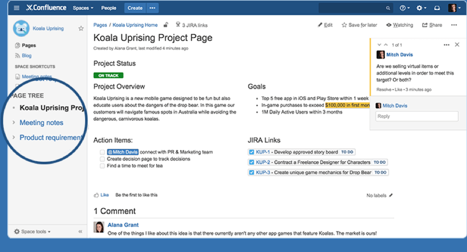Close the inline comment panel
This screenshot has width=467, height=252.
pos(457,45)
